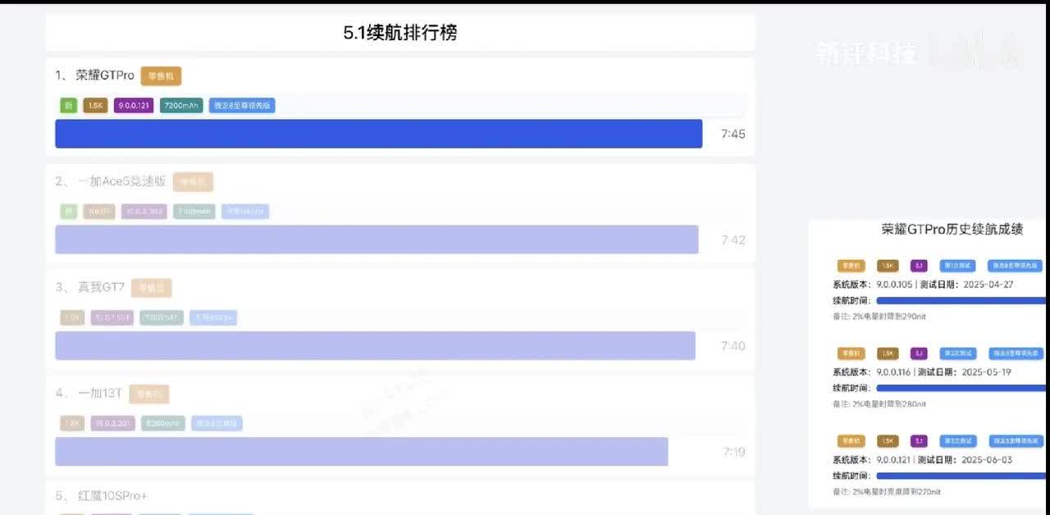Click the 一加13T endurance bar showing 7:19
Image resolution: width=1050 pixels, height=515 pixels.
coord(361,451)
